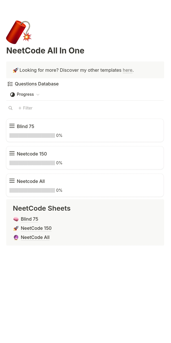Click the Progress view half-circle icon
171x343 pixels.
pos(13,95)
